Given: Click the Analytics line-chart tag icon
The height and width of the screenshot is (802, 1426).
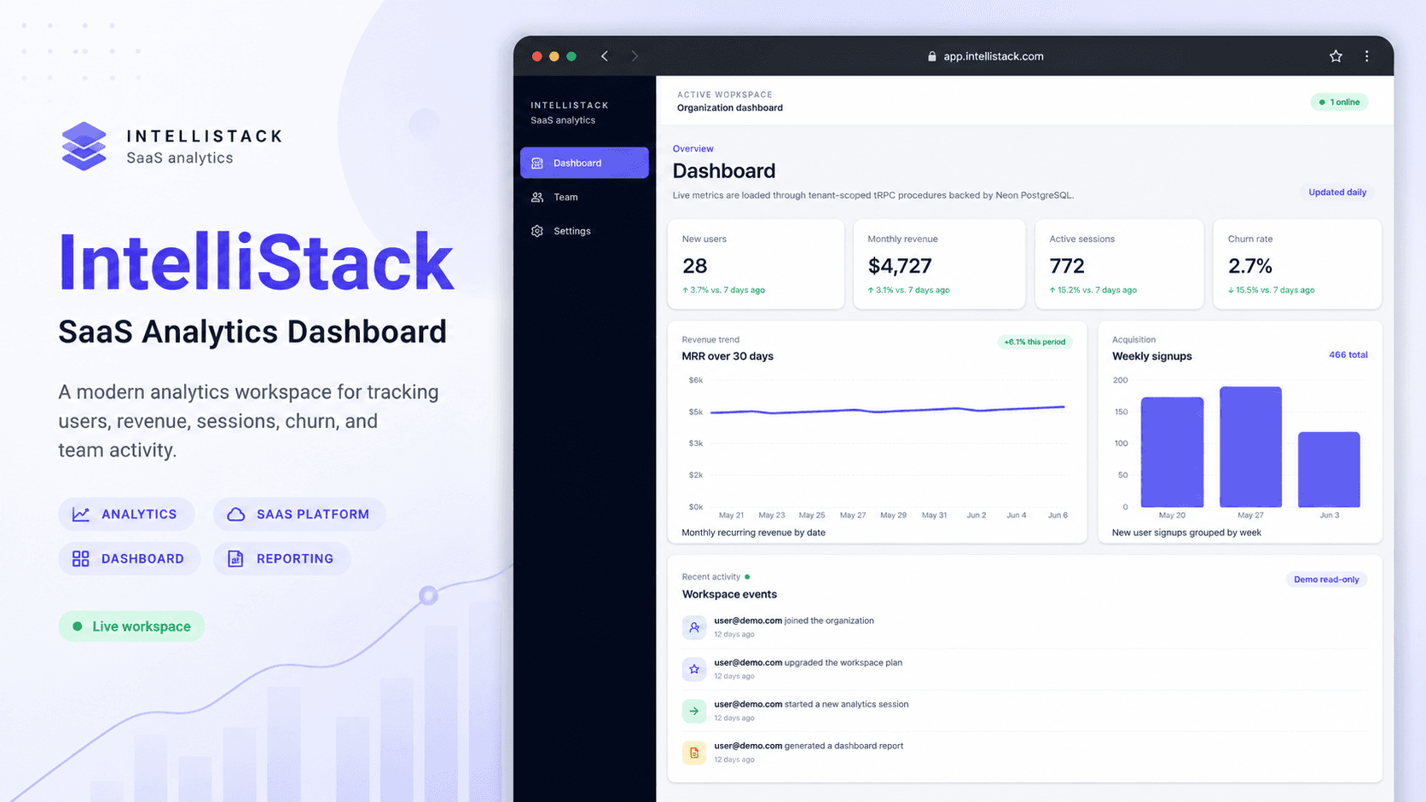Looking at the screenshot, I should tap(81, 514).
